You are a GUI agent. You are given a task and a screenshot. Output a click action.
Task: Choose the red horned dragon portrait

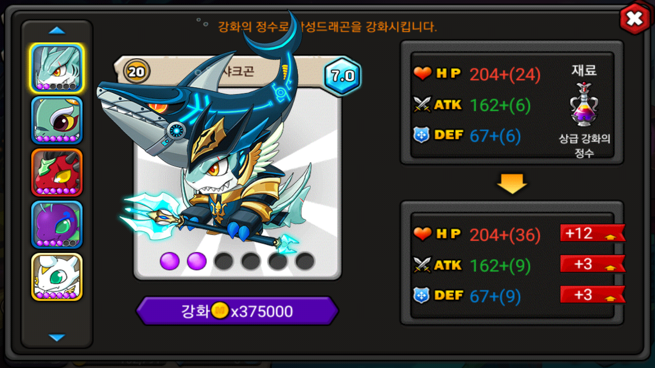(x=56, y=172)
